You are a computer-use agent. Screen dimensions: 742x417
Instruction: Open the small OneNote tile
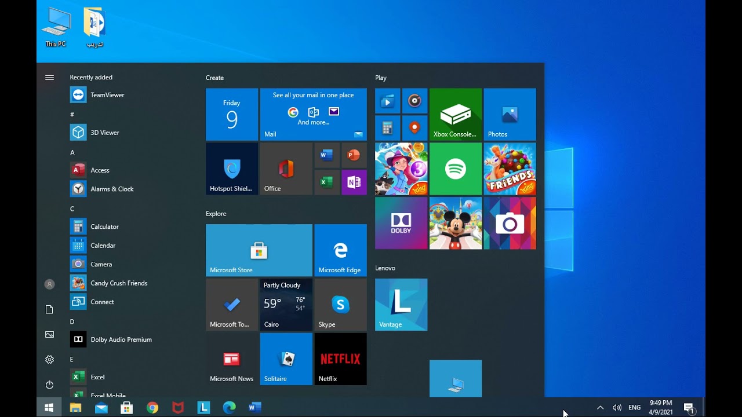tap(354, 182)
